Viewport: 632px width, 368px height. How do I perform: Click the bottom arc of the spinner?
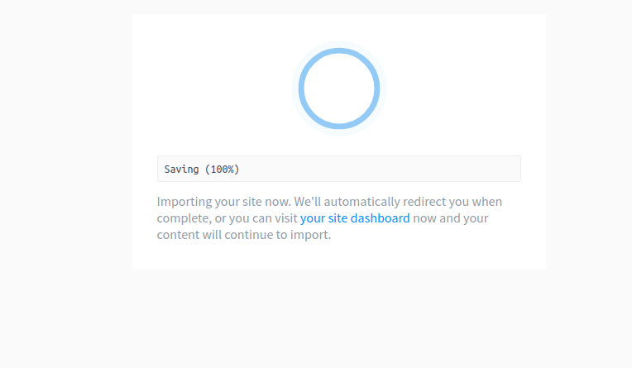click(339, 126)
